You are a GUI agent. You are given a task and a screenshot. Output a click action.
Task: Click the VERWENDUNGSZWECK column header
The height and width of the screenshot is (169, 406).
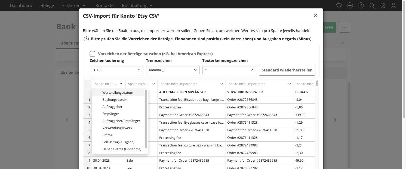click(260, 92)
